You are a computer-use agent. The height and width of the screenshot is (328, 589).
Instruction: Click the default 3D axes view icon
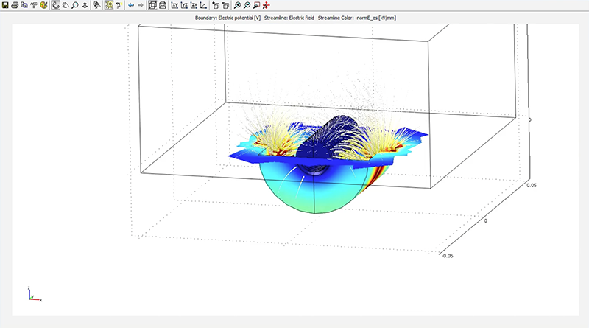[202, 5]
